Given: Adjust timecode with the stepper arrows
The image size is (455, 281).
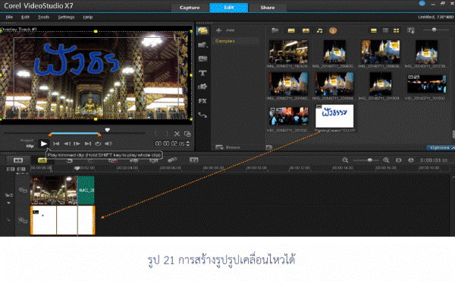Looking at the screenshot, I should click(188, 144).
